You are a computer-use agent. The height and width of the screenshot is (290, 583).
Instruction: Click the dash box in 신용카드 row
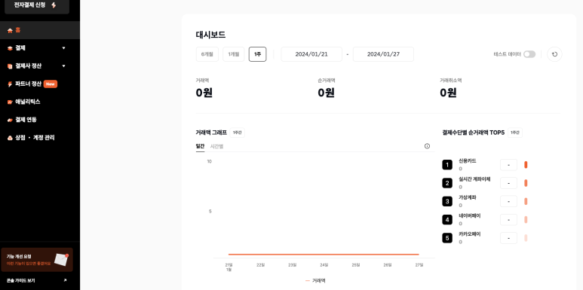click(x=508, y=165)
